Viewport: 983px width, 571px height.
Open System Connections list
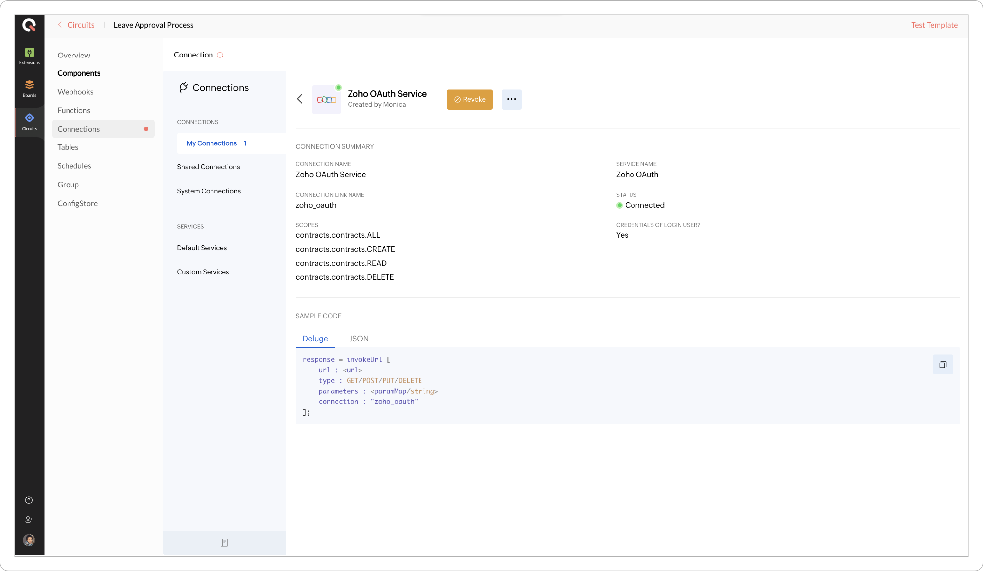[x=209, y=191]
